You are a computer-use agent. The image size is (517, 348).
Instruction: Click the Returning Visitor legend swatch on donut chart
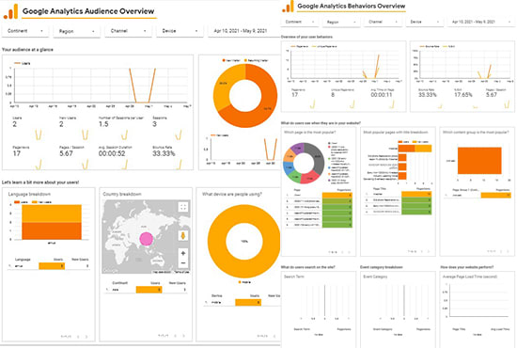pos(245,60)
